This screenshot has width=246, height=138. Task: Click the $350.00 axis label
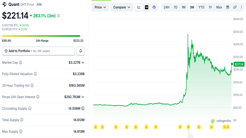tap(238, 32)
